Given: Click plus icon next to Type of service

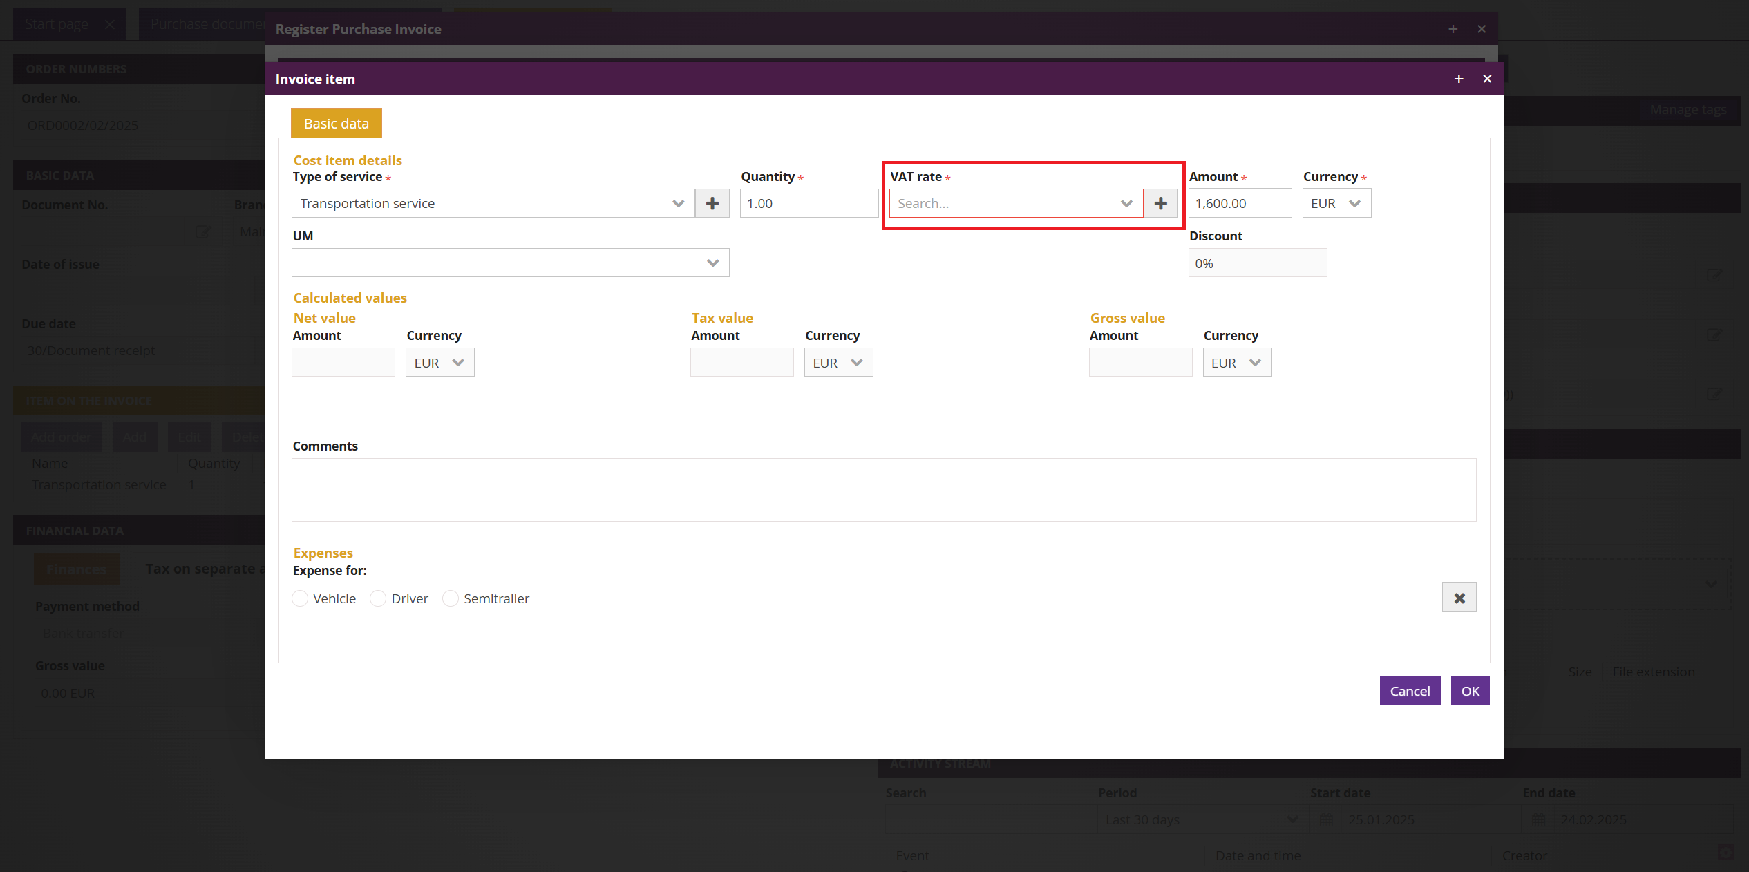Looking at the screenshot, I should (x=712, y=203).
